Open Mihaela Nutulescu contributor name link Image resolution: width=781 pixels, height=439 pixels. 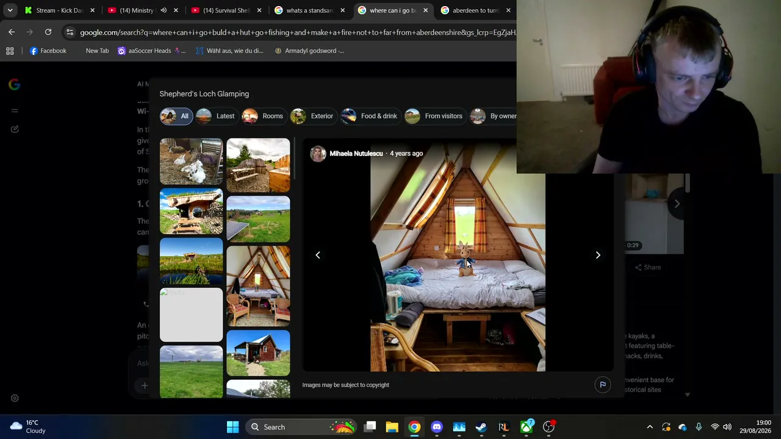point(356,154)
